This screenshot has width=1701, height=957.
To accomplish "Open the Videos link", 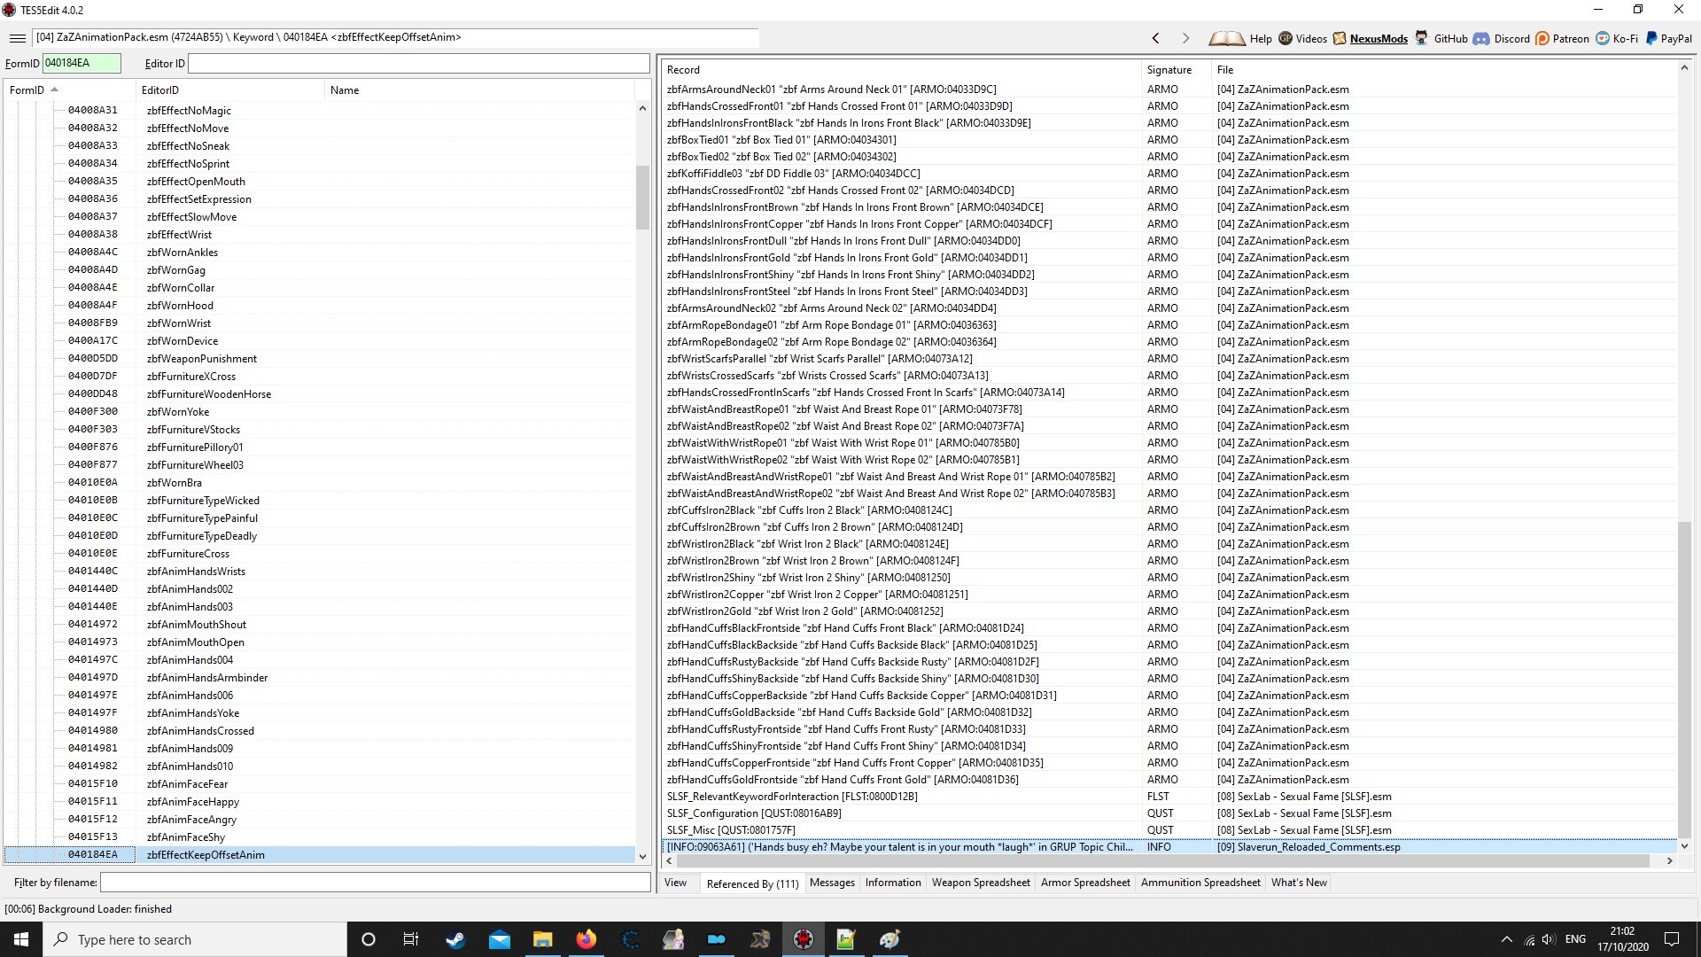I will click(1303, 39).
